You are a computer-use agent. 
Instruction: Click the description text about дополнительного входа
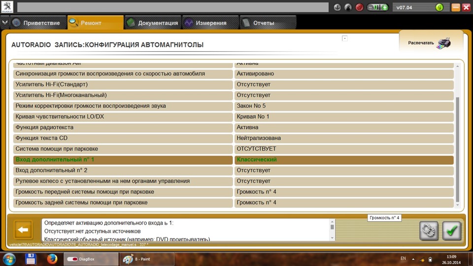(x=109, y=223)
